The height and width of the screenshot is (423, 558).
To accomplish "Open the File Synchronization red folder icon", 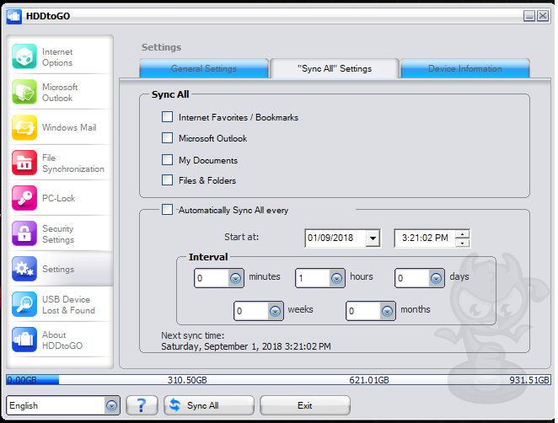I will coord(24,163).
